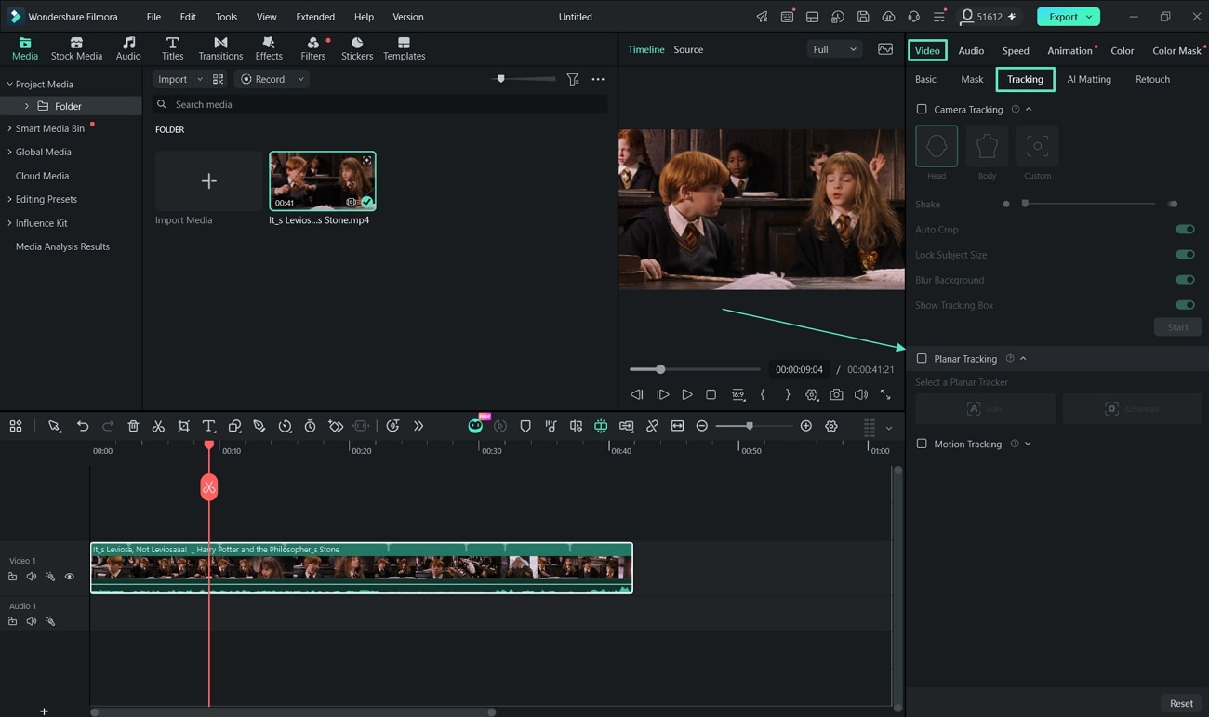Open the filter icon in media panel
1209x717 pixels.
[x=573, y=79]
